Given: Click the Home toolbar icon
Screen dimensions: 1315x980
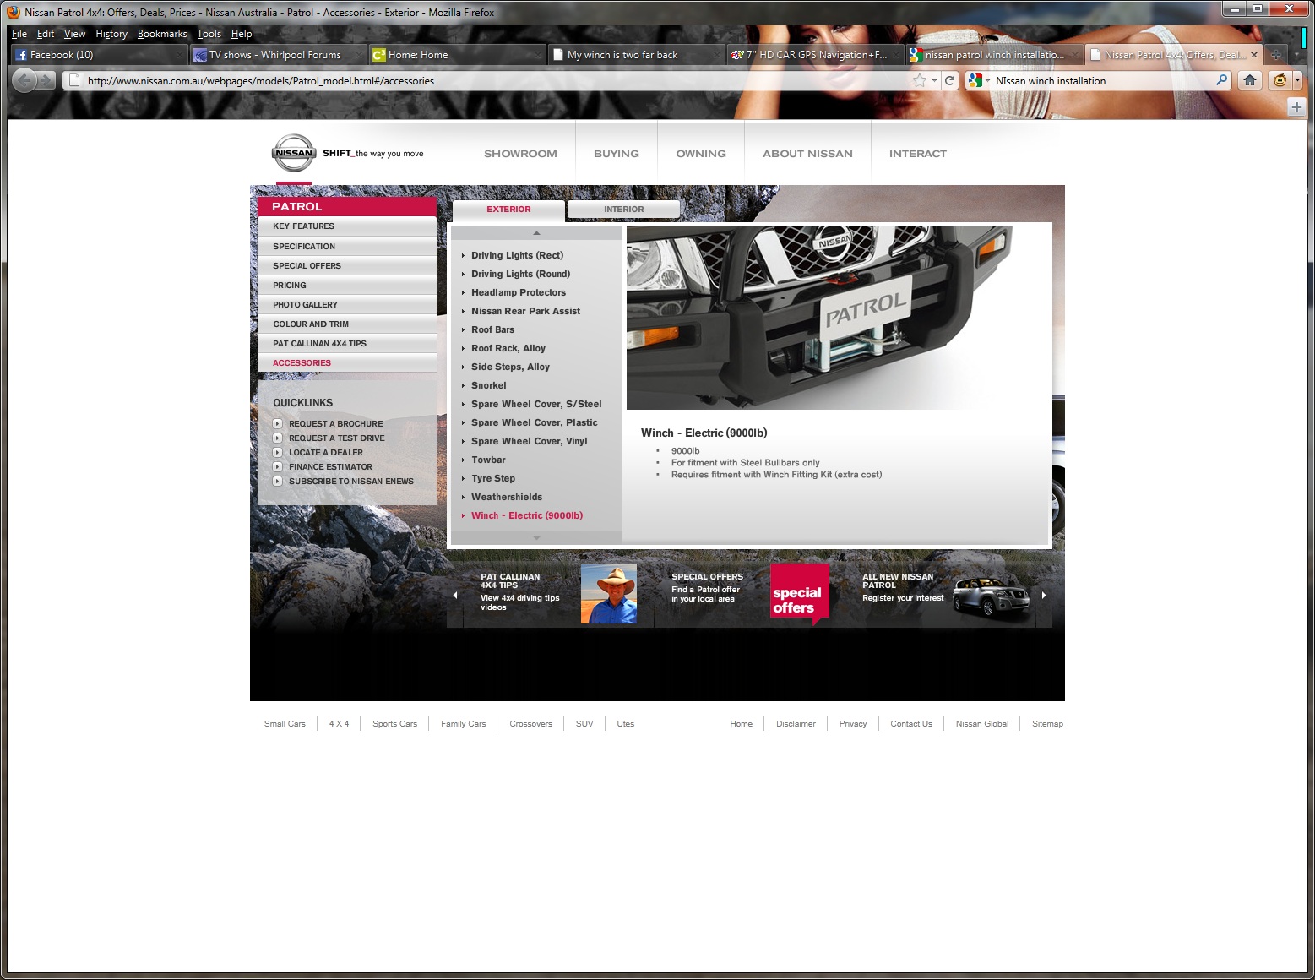Looking at the screenshot, I should pos(1250,80).
